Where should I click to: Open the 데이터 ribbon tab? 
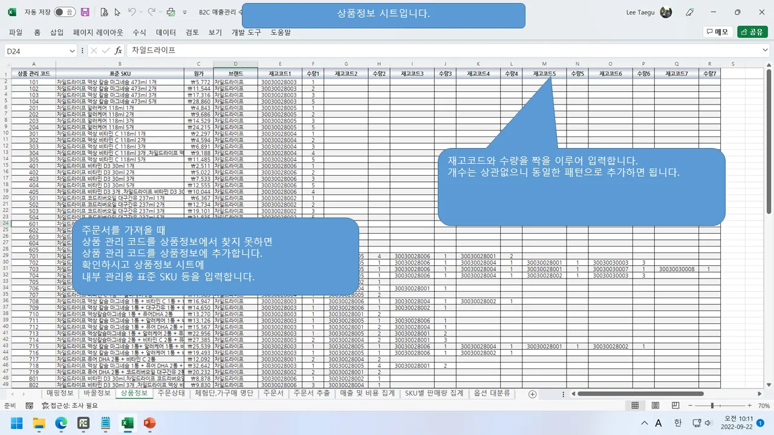point(166,32)
